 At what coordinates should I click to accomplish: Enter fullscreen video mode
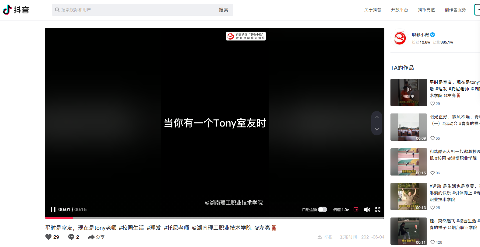[x=378, y=210]
